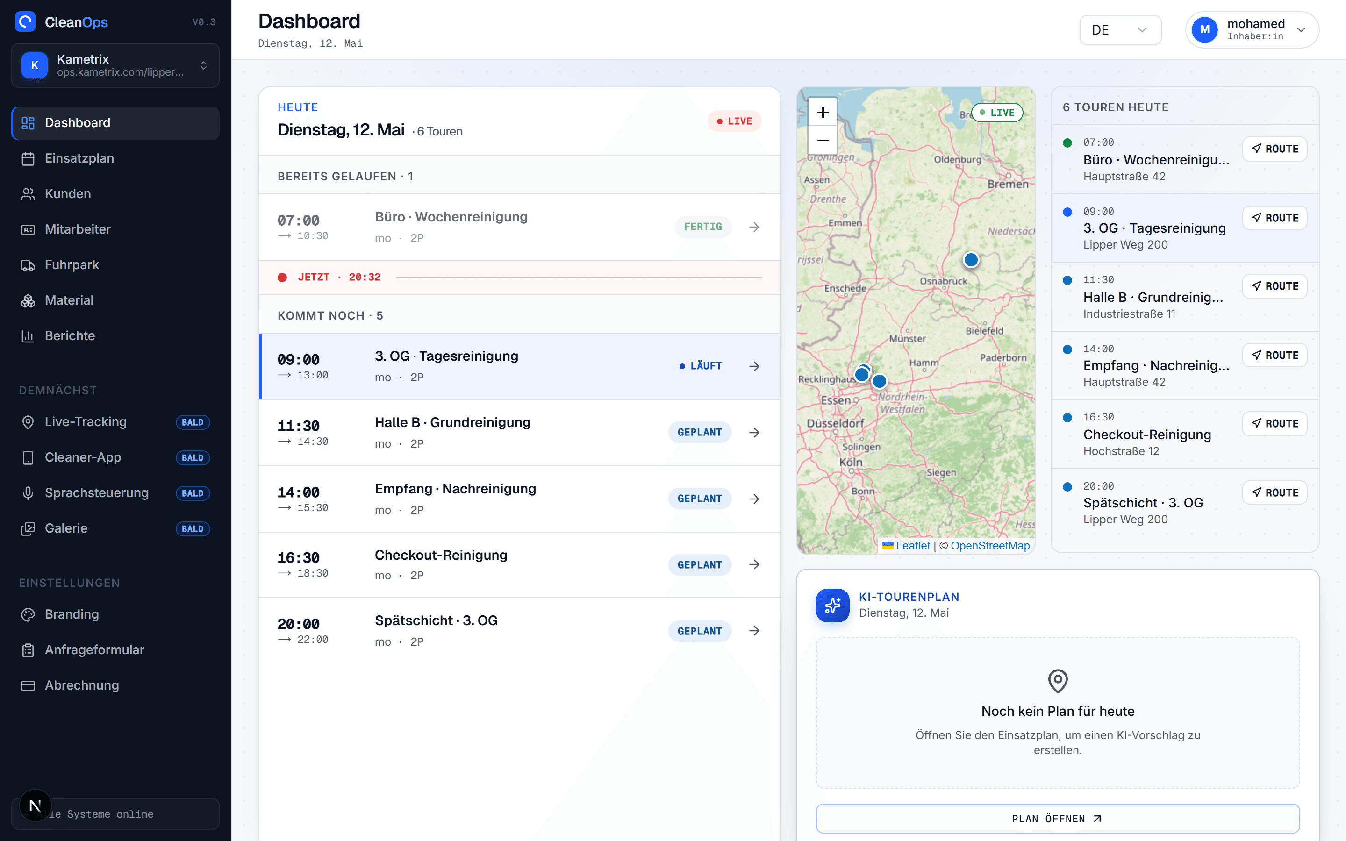Click the 6 TOUREN HEUTE heading
1346x841 pixels.
tap(1115, 107)
